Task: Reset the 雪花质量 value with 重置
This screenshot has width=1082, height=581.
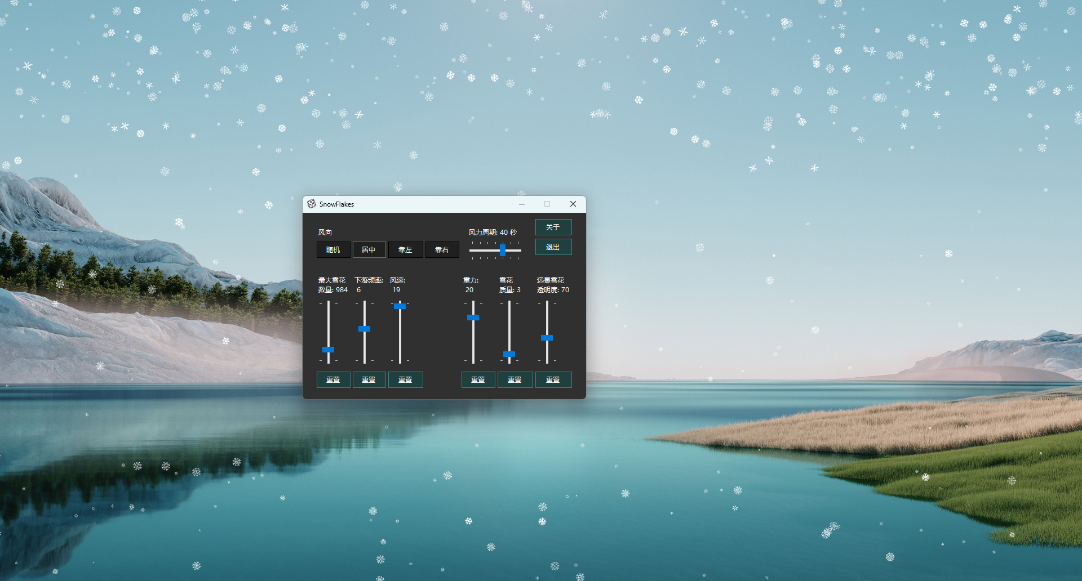Action: click(x=515, y=379)
